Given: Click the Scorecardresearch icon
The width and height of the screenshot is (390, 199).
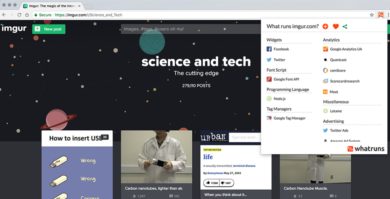Looking at the screenshot, I should coord(325,81).
